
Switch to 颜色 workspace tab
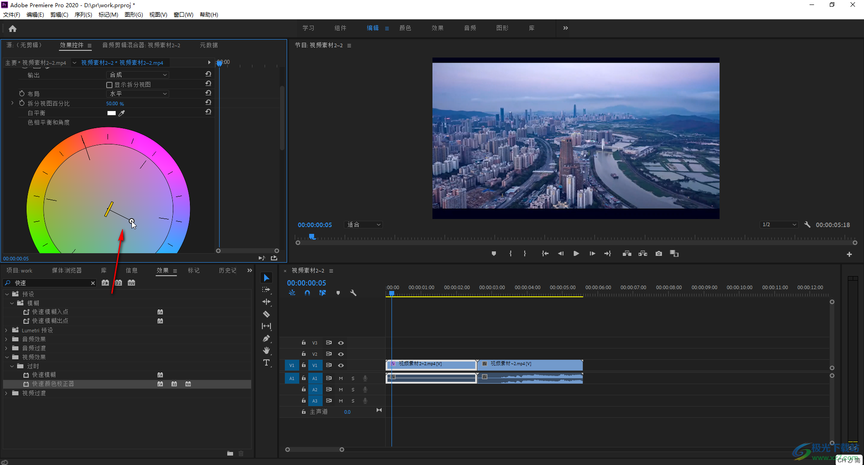[405, 28]
